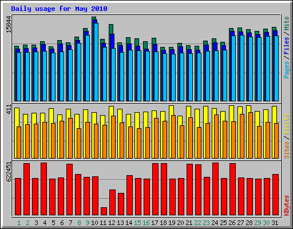The image size is (293, 229).
Task: Click the red KBytes bar for day 31
Action: point(276,195)
